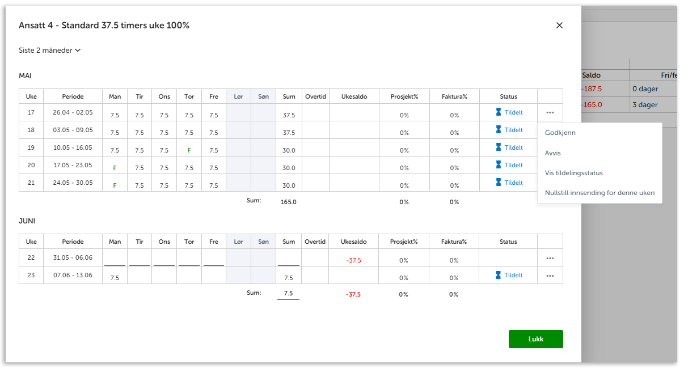The width and height of the screenshot is (684, 368).
Task: Open three-dot menu for week 22
Action: [x=550, y=258]
